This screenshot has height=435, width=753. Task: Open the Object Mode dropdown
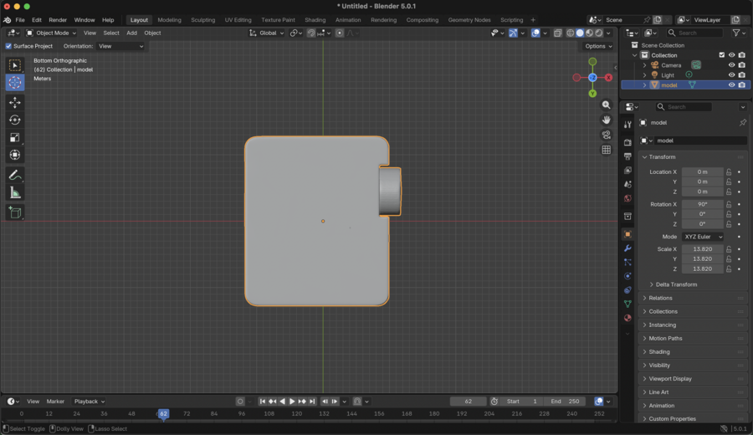click(x=52, y=33)
